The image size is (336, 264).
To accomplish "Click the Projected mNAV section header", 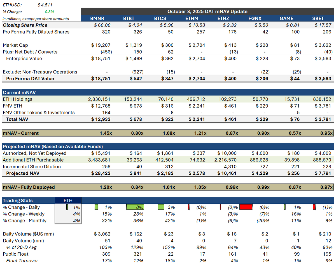I will tap(52, 146).
